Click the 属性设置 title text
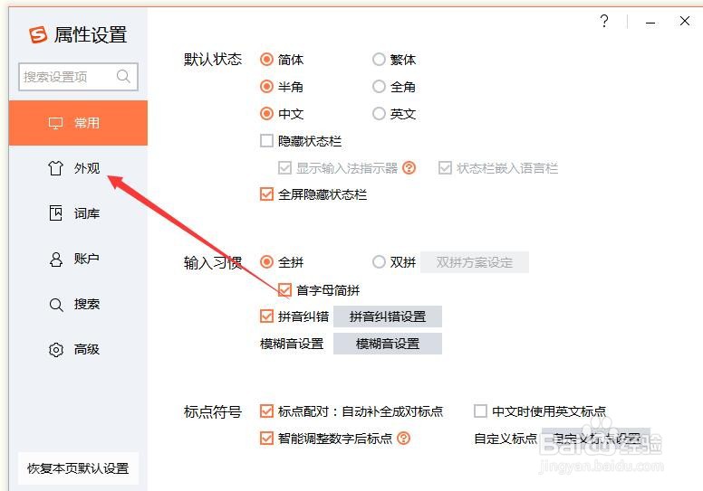Screen dimensions: 703x491 point(91,35)
